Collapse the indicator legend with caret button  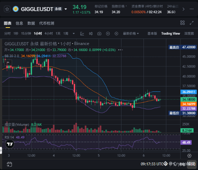pyautogui.click(x=8, y=62)
